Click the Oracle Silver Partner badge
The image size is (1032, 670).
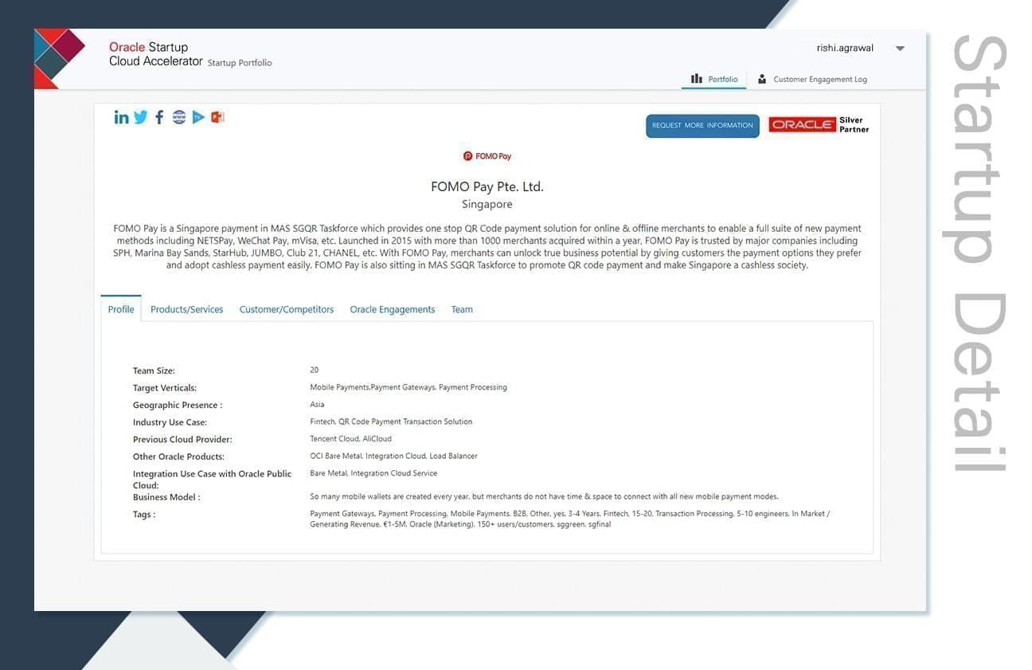coord(818,124)
